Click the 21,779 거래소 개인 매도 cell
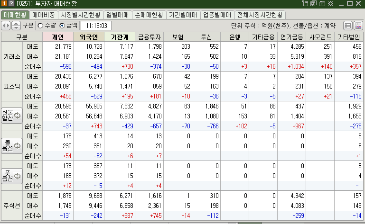This screenshot has height=224, width=365. pos(58,46)
